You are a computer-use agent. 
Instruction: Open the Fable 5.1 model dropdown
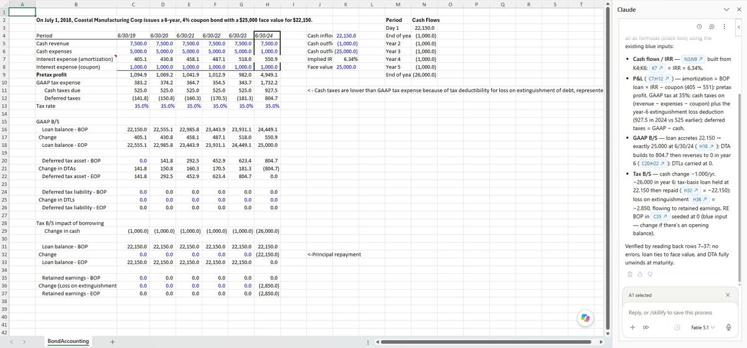[704, 327]
